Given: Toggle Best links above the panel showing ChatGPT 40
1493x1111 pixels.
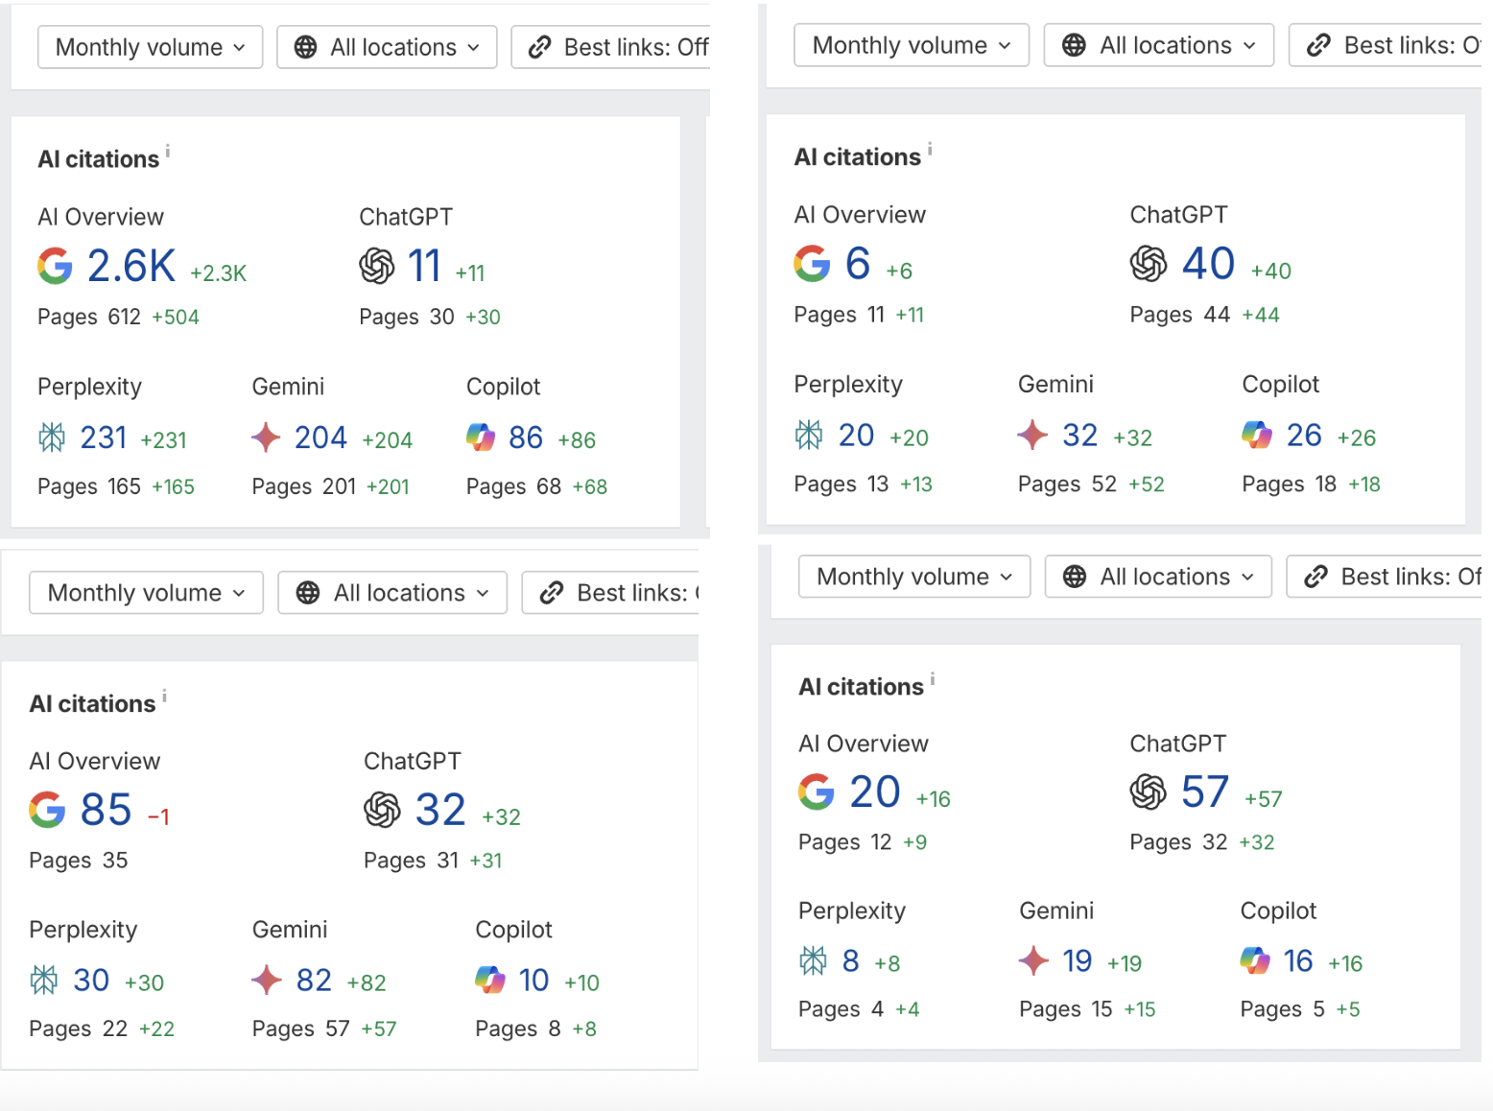Looking at the screenshot, I should [1389, 45].
